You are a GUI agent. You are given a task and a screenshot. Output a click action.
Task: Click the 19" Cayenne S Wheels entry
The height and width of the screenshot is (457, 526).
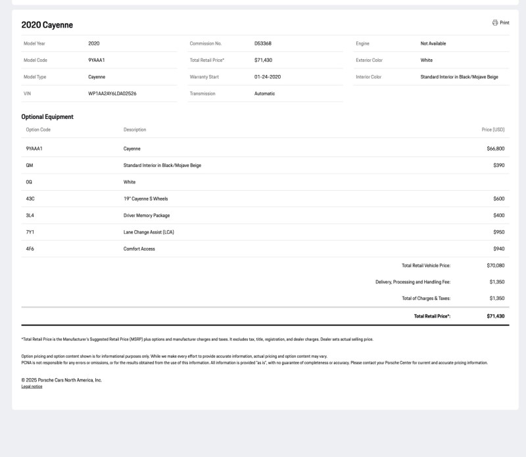click(145, 199)
